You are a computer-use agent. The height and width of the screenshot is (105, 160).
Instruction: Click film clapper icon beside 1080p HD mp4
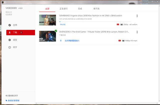click(x=123, y=41)
